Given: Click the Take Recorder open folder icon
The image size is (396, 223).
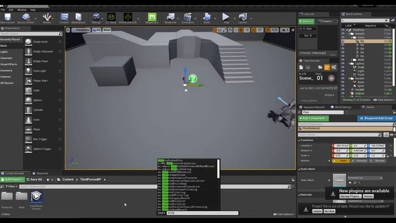Looking at the screenshot, I should point(320,68).
